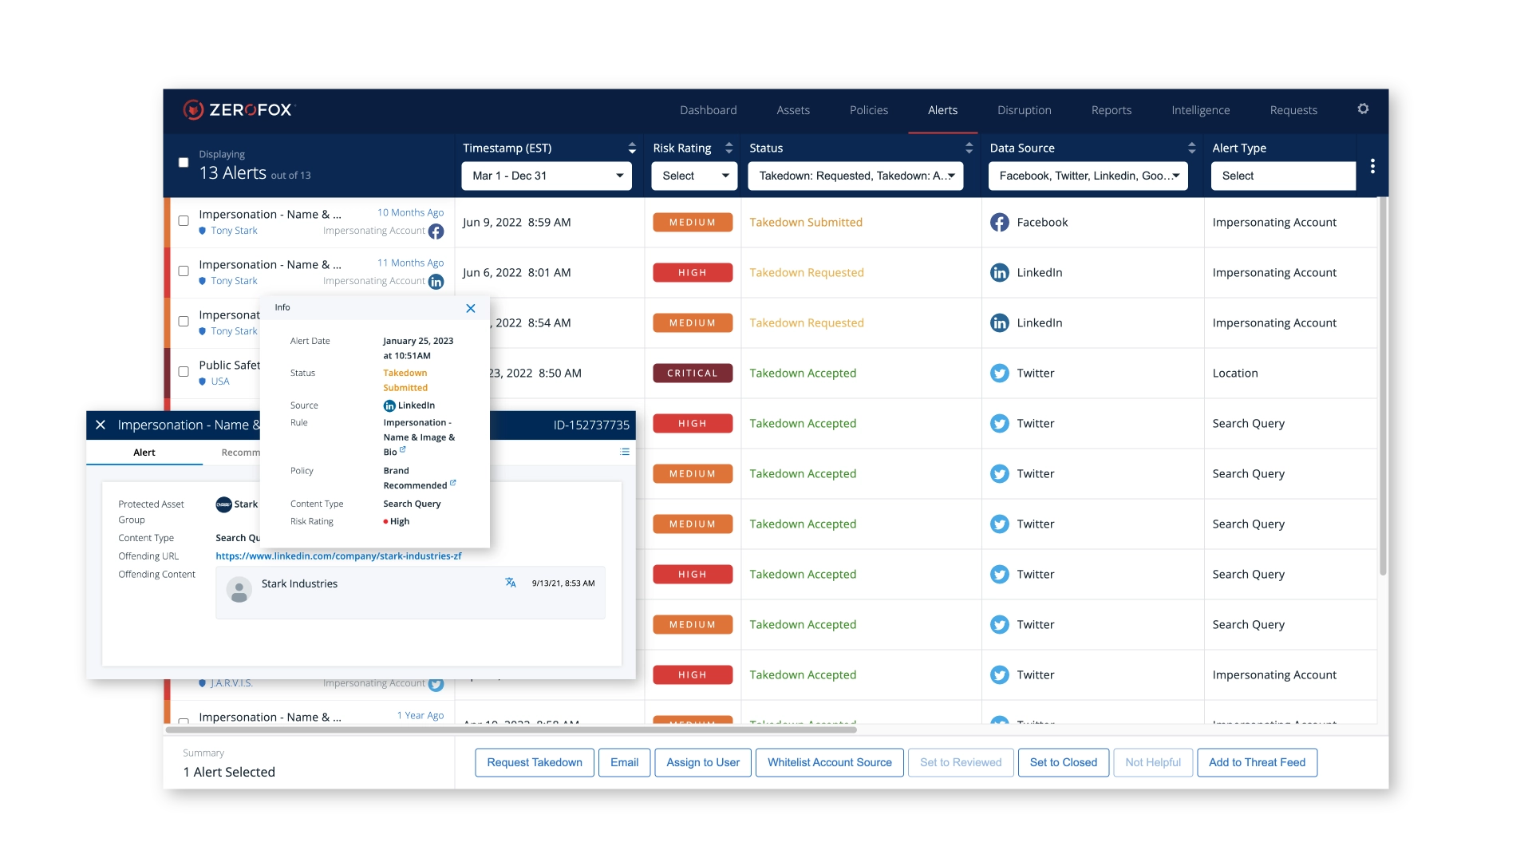
Task: Expand the Risk Rating dropdown filter
Action: click(x=693, y=176)
